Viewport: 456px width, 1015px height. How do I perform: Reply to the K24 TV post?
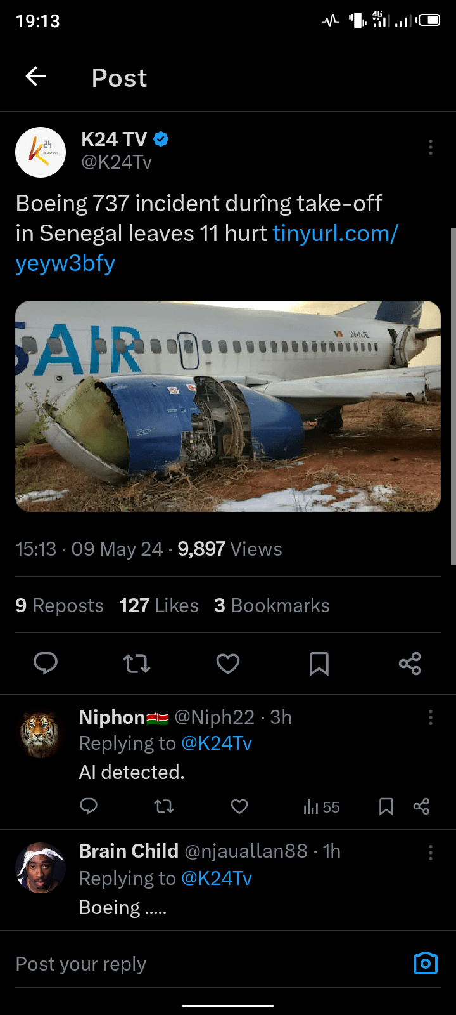pyautogui.click(x=46, y=664)
